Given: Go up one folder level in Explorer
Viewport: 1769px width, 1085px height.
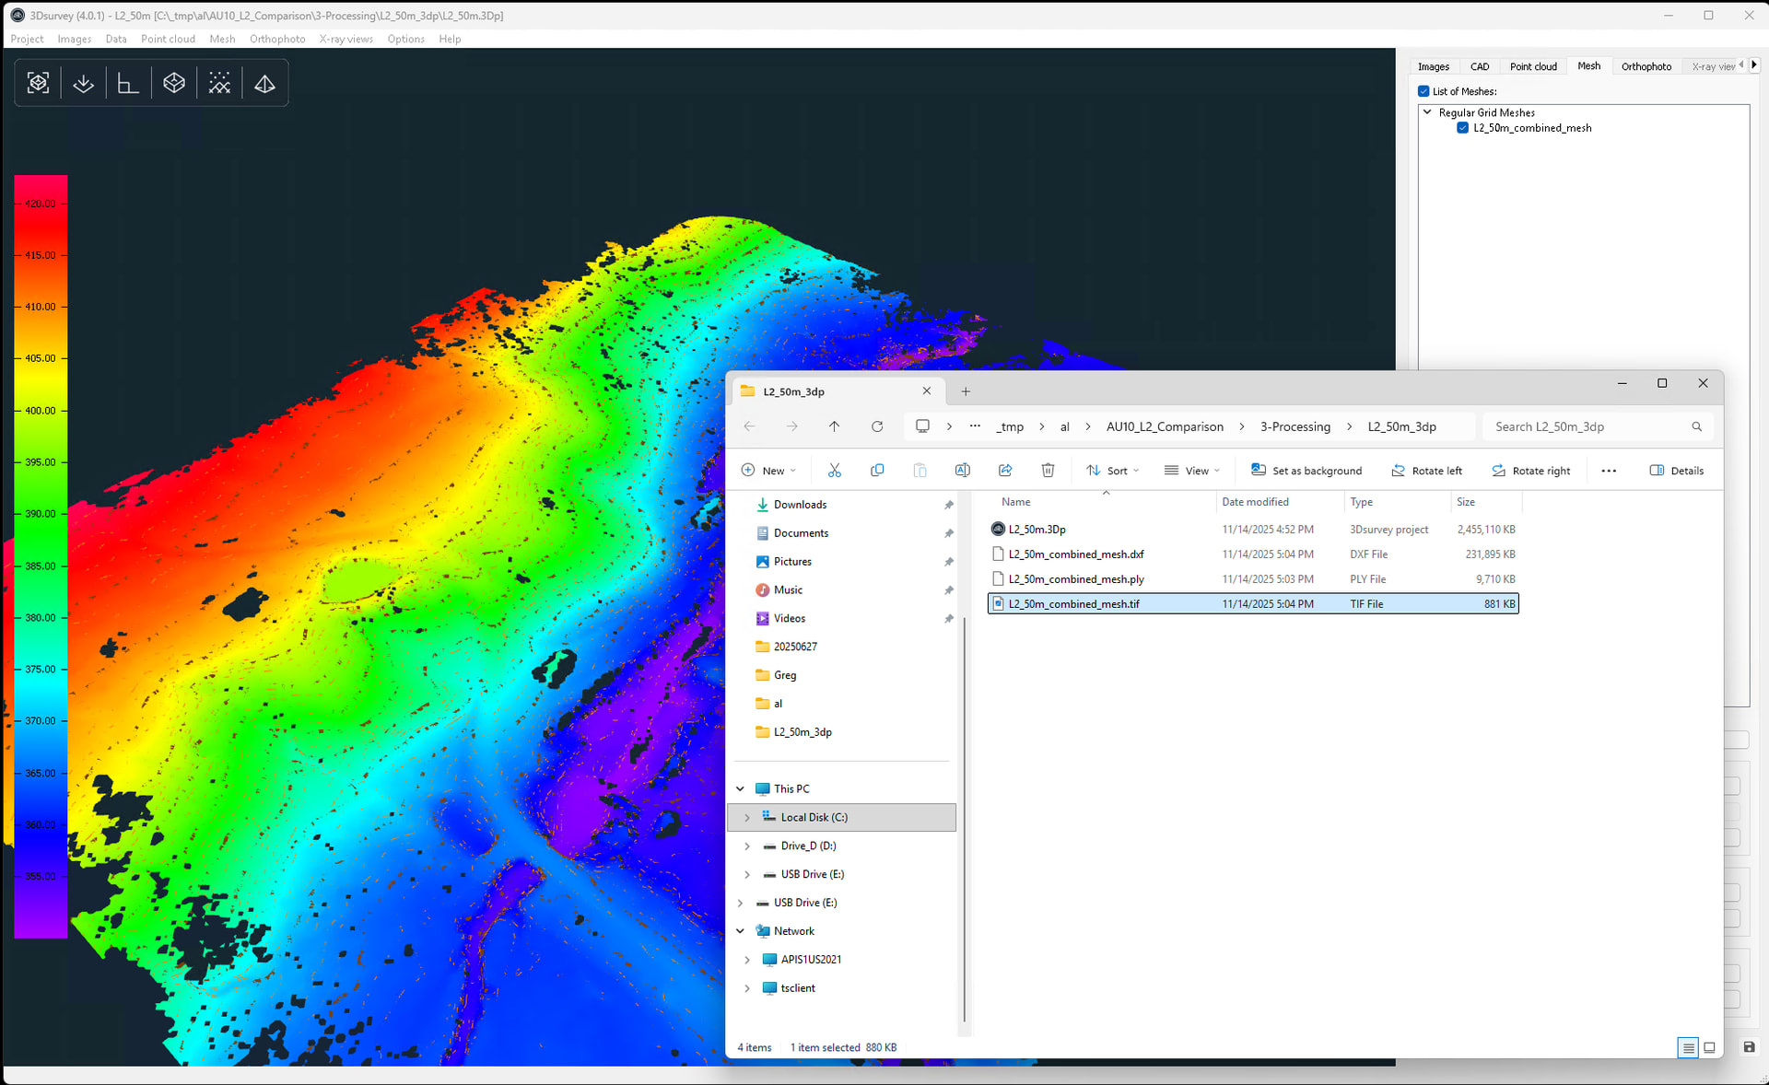Looking at the screenshot, I should (834, 426).
